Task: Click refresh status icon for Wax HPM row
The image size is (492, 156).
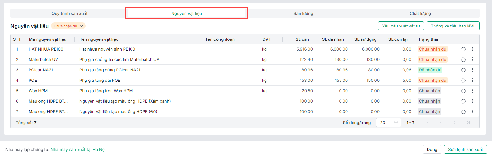Action: pos(463,91)
